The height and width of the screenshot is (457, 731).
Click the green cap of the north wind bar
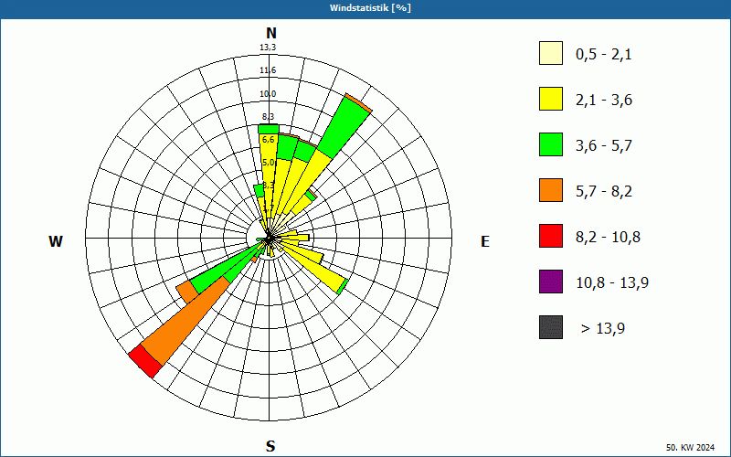(269, 129)
